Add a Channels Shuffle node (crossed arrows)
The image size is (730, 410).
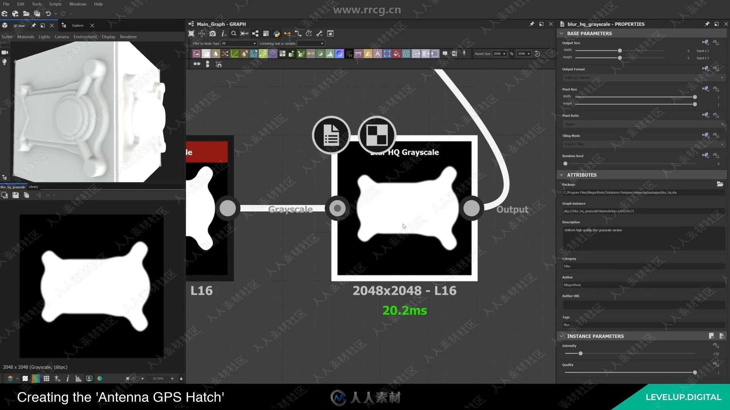[225, 54]
